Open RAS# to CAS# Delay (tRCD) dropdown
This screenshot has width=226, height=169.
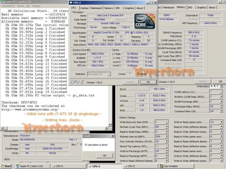pos(221,97)
